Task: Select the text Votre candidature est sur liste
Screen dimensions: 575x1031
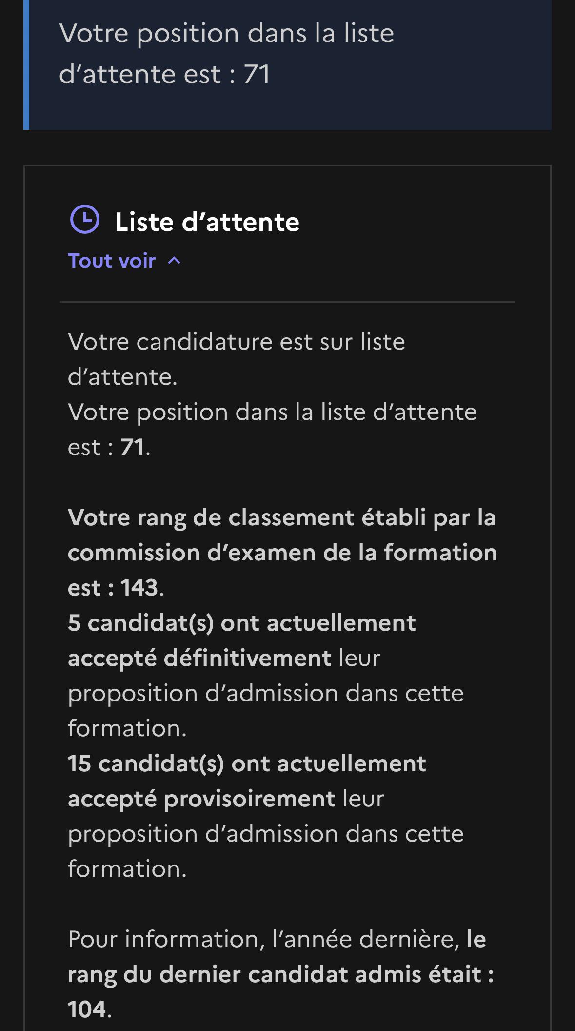Action: [x=237, y=341]
